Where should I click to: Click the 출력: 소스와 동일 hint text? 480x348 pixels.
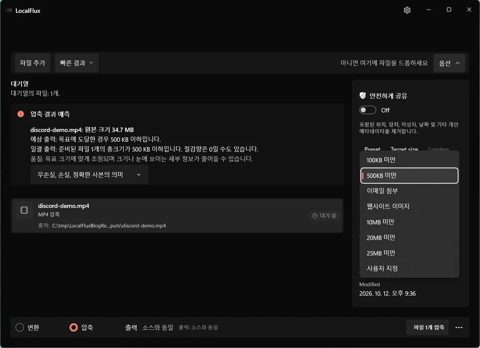[198, 328]
